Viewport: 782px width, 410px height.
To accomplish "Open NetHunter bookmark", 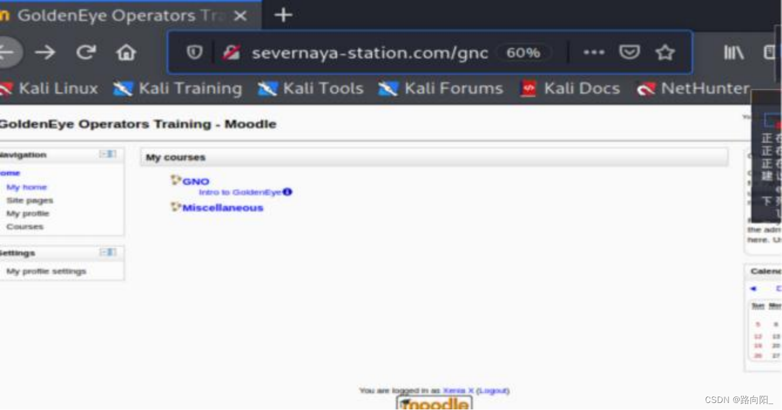I will (693, 89).
